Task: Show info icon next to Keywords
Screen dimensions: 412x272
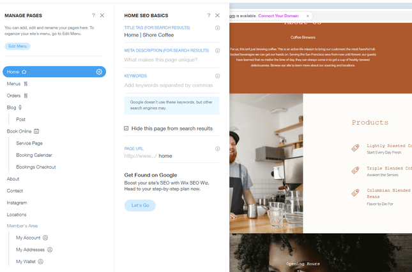Action: 218,76
